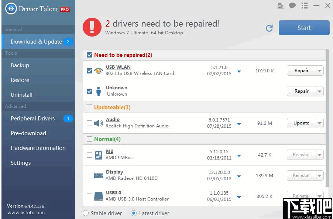333x219 pixels.
Task: Open the feedback chat bubble icon
Action: [292, 6]
